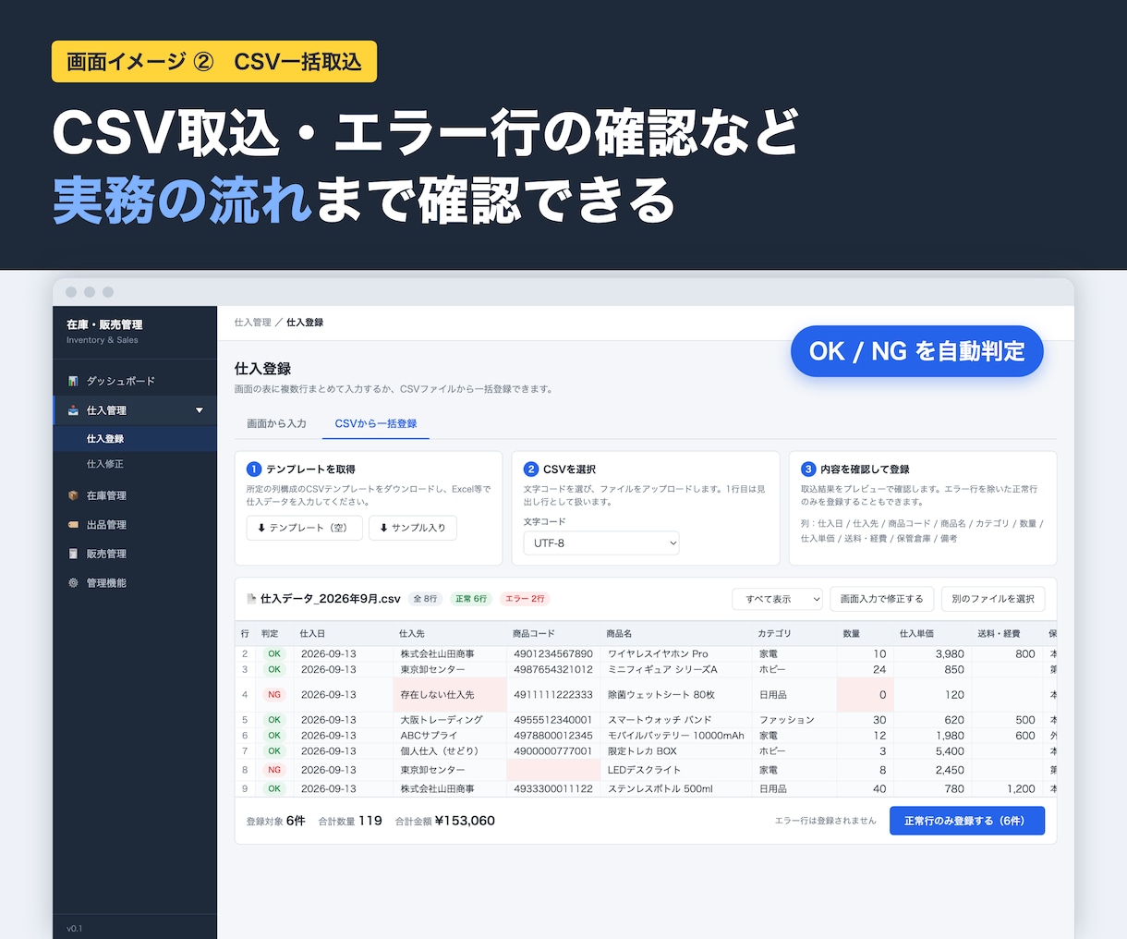This screenshot has width=1127, height=939.
Task: Click the empty 商品コード cell in row 8
Action: (552, 770)
